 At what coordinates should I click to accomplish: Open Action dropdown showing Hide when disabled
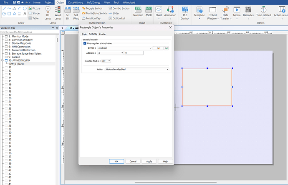tap(137, 69)
